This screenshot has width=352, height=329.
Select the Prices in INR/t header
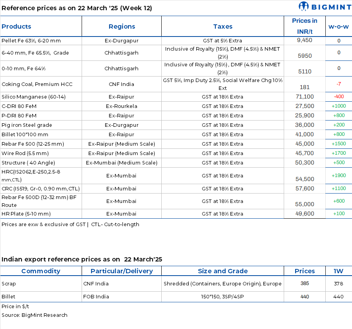pyautogui.click(x=305, y=26)
